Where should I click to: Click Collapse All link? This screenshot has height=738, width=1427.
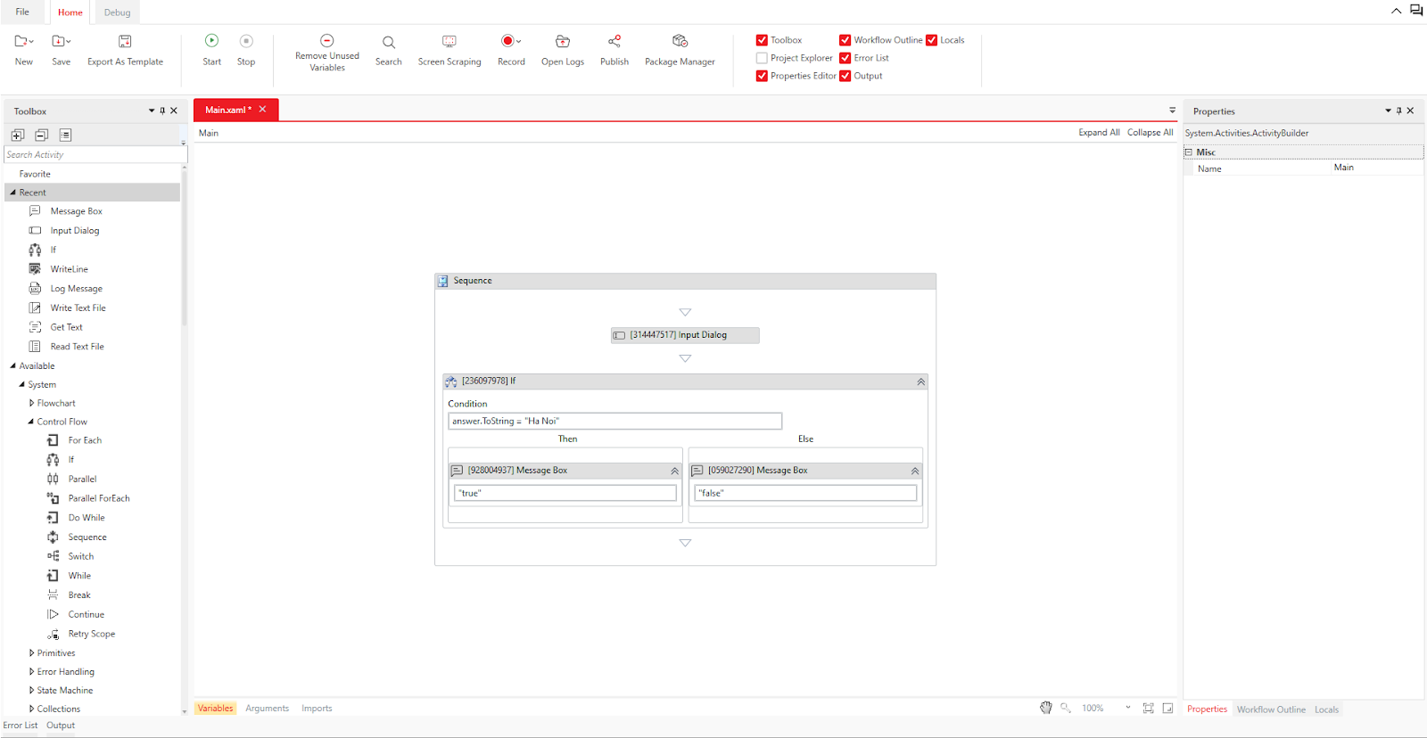tap(1150, 133)
